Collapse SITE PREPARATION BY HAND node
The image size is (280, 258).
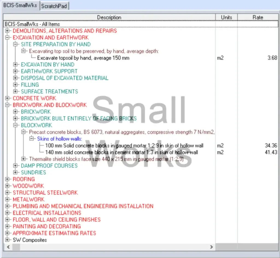[x=15, y=44]
